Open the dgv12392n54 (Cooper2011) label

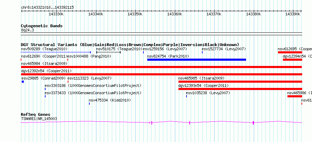pos(46,71)
